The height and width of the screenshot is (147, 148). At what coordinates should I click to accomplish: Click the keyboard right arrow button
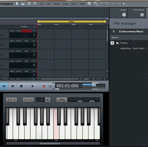[31, 100]
